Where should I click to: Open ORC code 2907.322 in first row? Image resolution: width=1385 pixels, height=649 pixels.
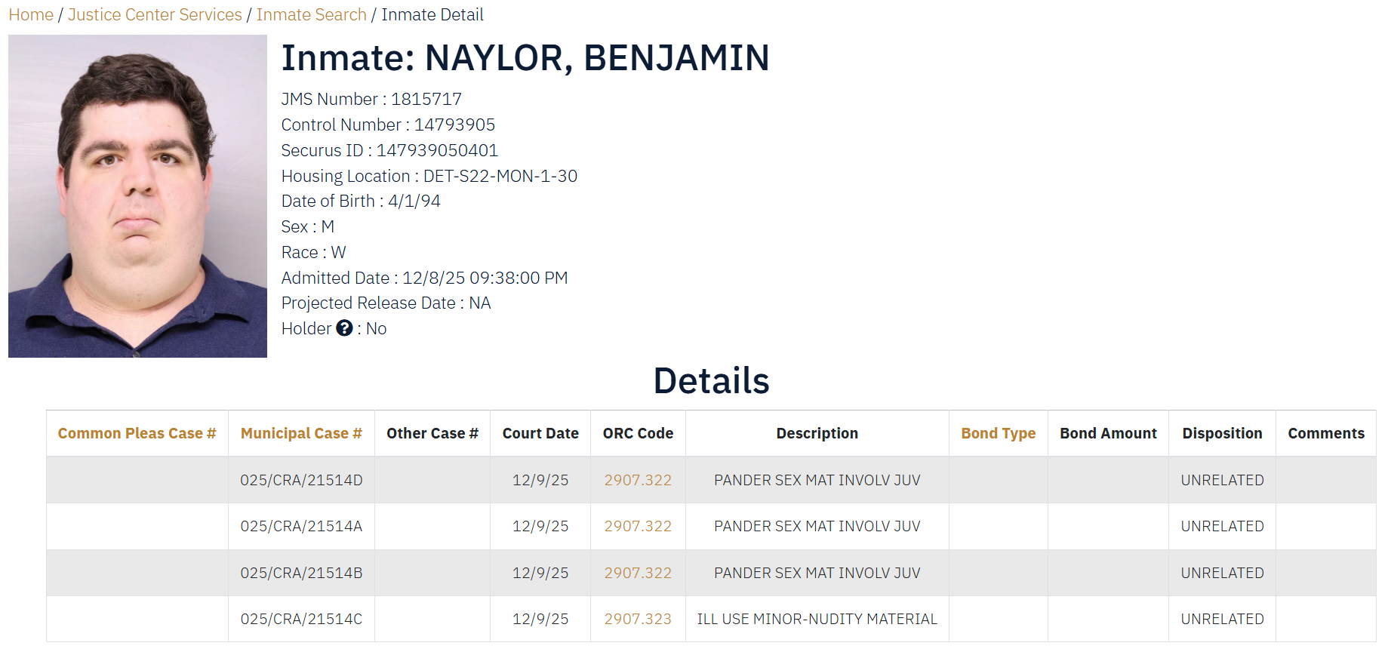coord(638,480)
